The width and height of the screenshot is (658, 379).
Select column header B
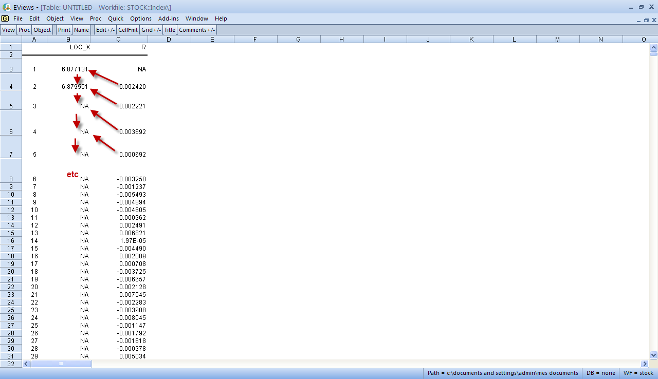pyautogui.click(x=68, y=40)
